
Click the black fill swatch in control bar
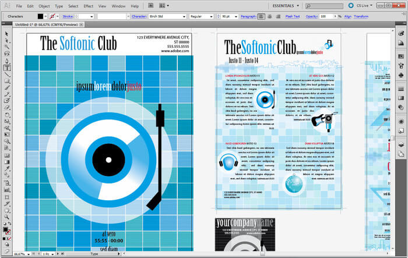40,16
